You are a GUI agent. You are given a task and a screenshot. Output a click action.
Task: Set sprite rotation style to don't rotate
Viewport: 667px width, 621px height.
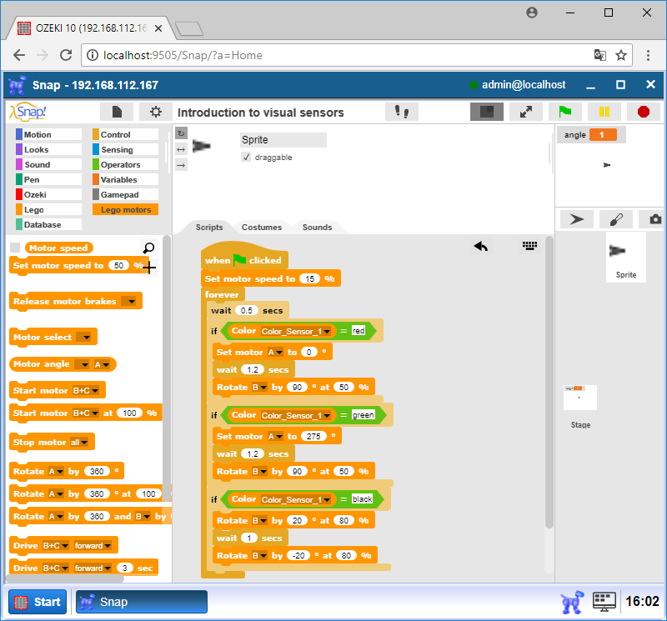coord(181,165)
